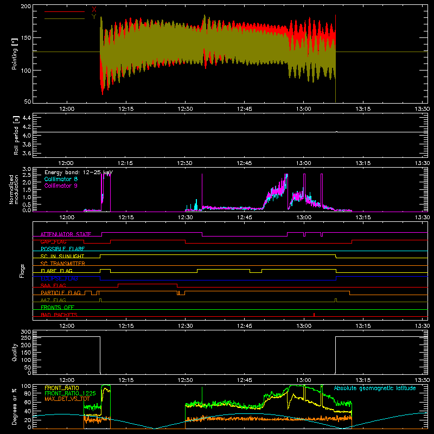The width and height of the screenshot is (434, 434).
Task: Select the green FRONTS_OFF label
Action: click(58, 307)
